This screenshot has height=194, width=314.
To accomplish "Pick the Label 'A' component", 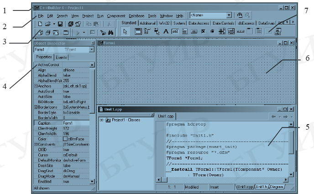I will coord(166,31).
